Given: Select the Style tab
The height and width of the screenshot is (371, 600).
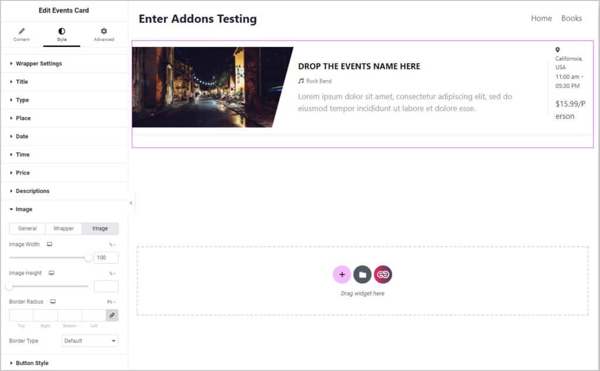Looking at the screenshot, I should pos(62,35).
